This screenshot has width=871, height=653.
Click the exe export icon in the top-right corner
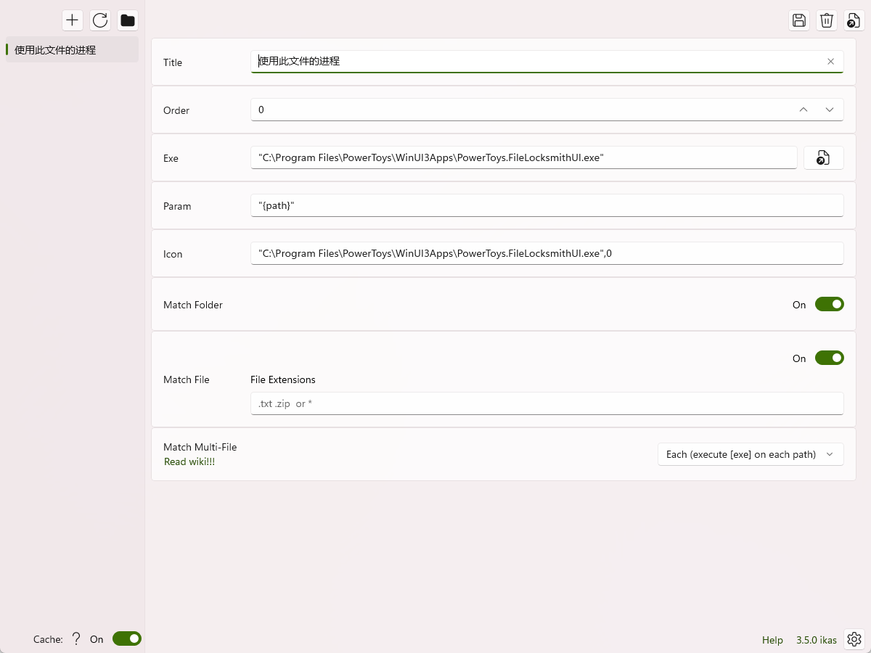point(854,20)
